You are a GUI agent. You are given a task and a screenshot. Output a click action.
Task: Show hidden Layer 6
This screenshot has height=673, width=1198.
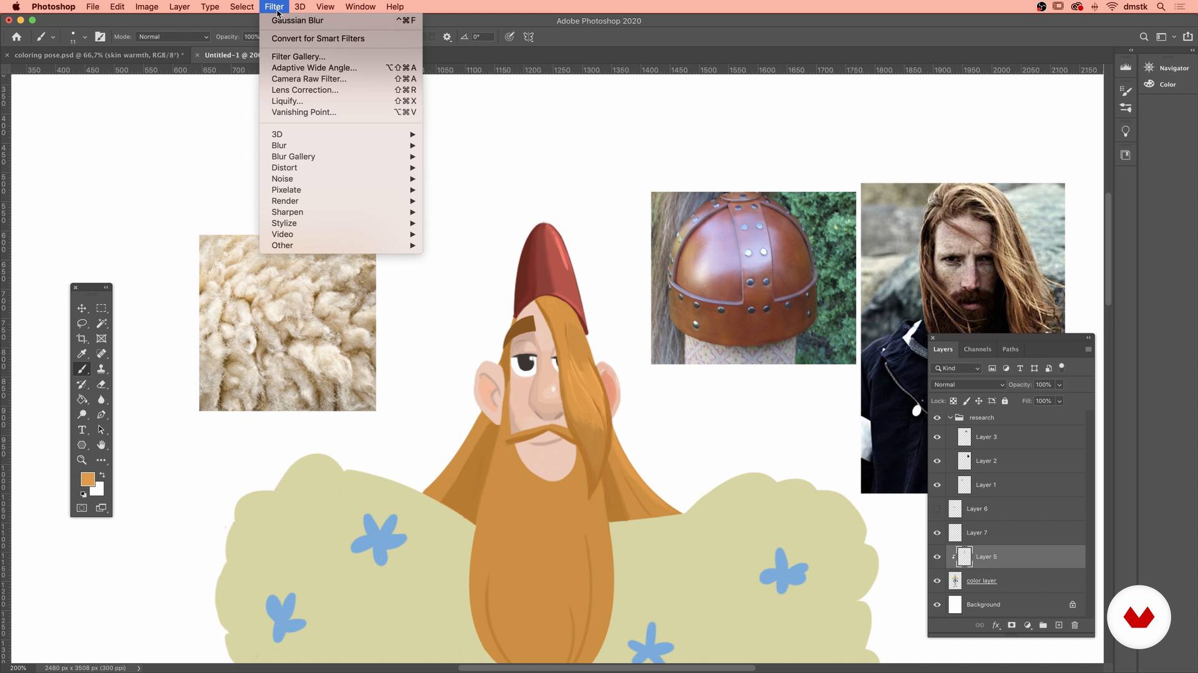(937, 509)
